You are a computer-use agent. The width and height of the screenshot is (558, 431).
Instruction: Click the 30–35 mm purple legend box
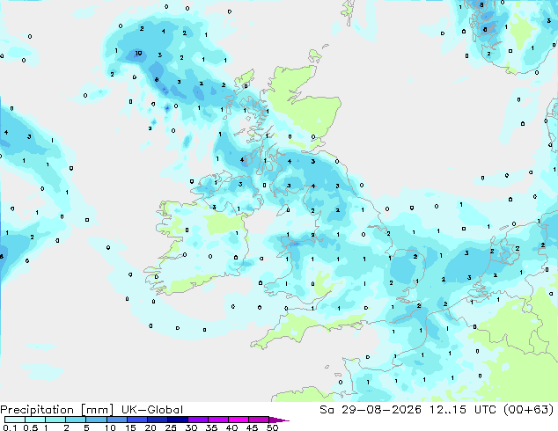click(197, 420)
